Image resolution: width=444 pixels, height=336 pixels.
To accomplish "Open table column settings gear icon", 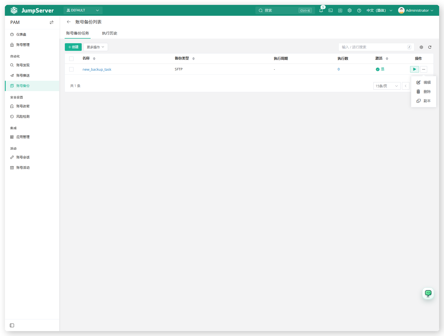I will click(x=421, y=47).
